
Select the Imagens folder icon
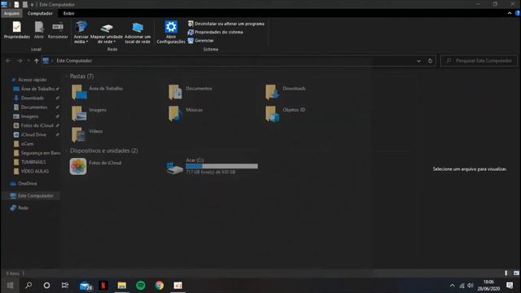click(x=79, y=114)
